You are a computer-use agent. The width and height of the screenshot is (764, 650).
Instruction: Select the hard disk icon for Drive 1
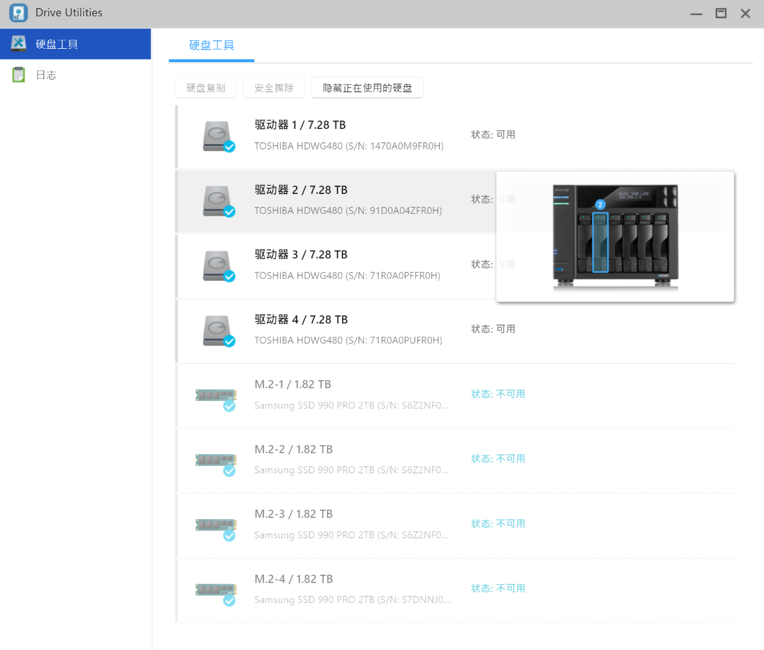(218, 136)
